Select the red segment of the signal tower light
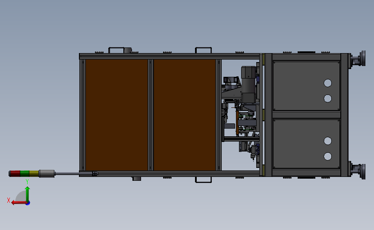This screenshot has height=230, width=374. [15, 173]
